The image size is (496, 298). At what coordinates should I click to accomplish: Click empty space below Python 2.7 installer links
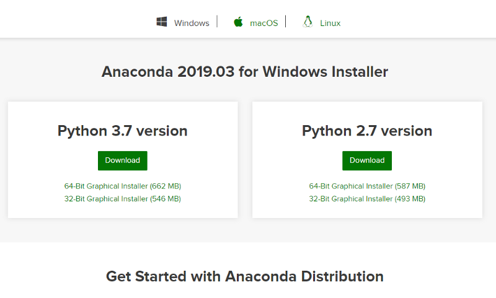[x=367, y=211]
